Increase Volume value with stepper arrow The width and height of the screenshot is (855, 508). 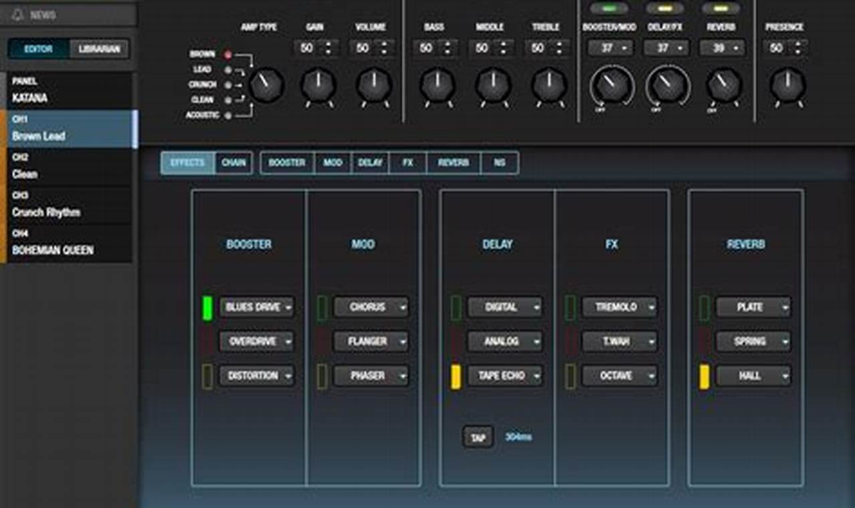[384, 45]
